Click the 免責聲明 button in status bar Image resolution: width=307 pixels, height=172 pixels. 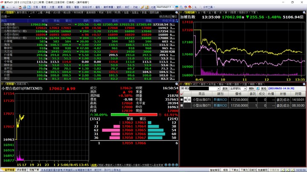click(263, 170)
